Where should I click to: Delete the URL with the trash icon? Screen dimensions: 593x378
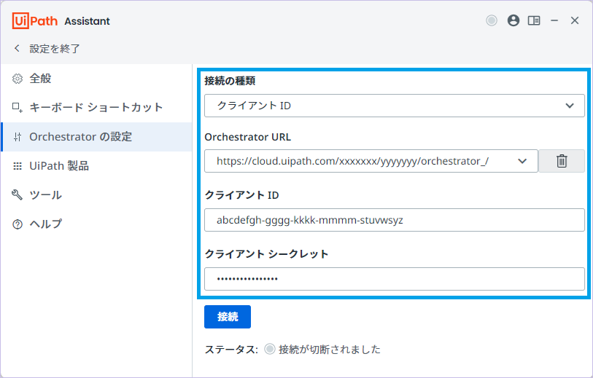point(562,161)
